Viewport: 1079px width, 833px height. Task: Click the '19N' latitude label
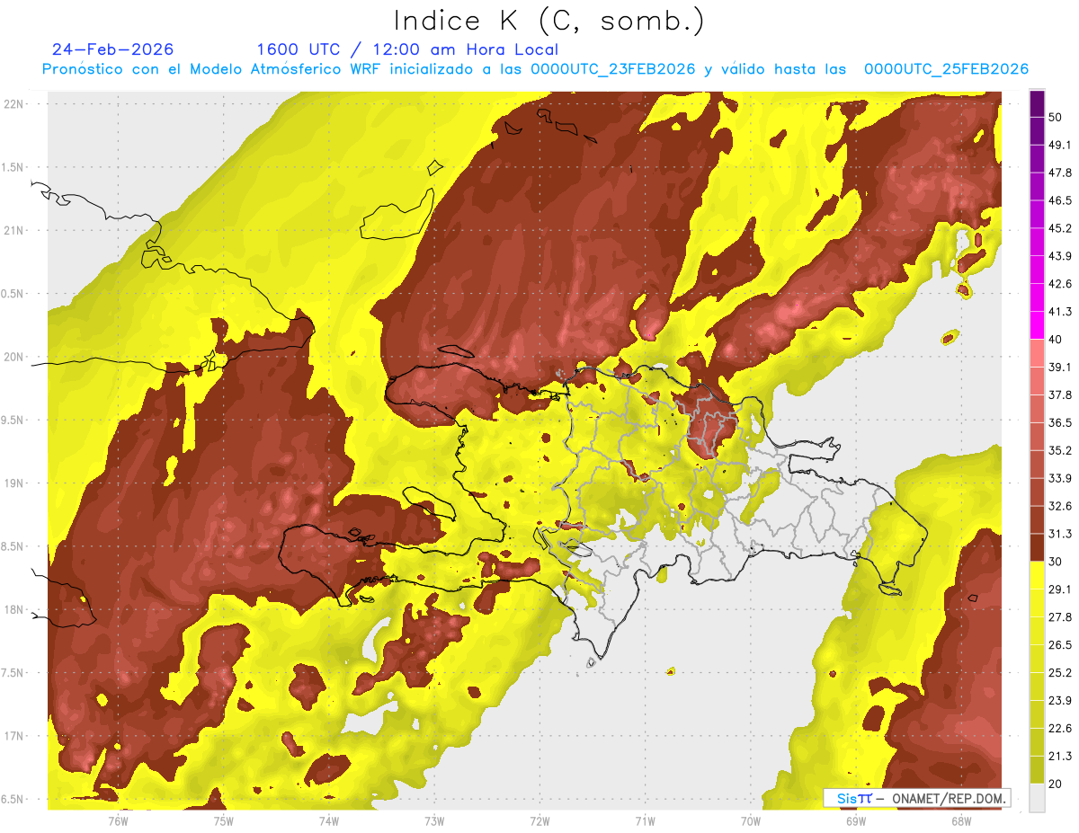[14, 483]
